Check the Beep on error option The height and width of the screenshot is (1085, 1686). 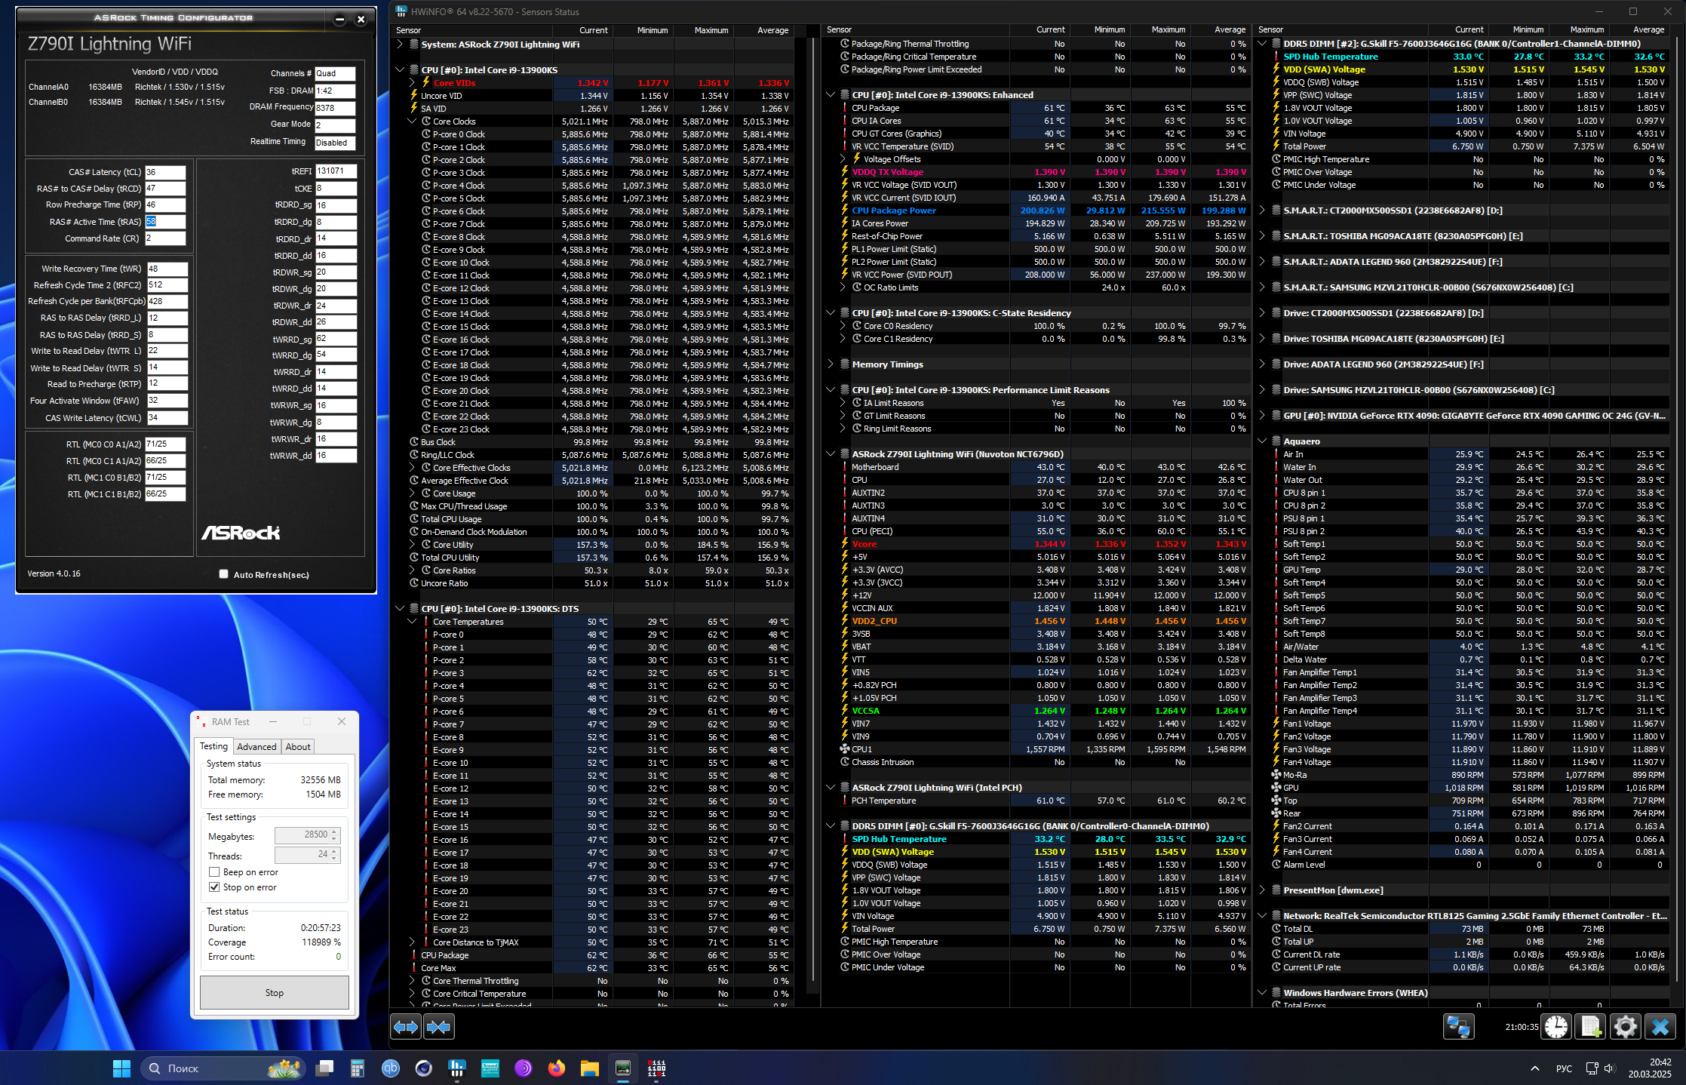pyautogui.click(x=215, y=872)
